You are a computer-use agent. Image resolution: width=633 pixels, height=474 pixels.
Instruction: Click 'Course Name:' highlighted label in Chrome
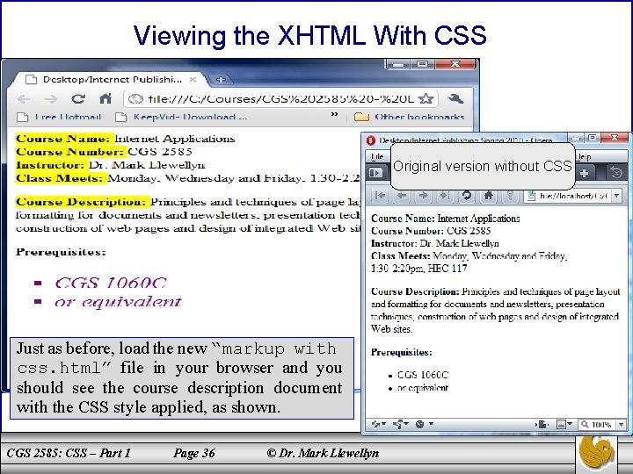(63, 139)
